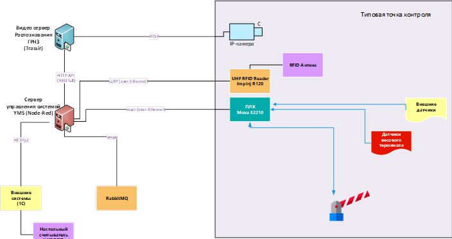Click the Настольный считыватель box

coord(54,231)
